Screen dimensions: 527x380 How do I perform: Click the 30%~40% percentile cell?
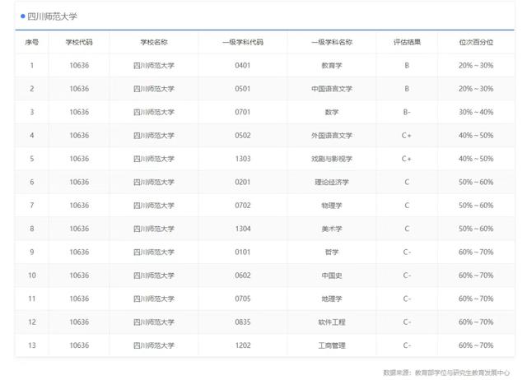[x=476, y=112]
